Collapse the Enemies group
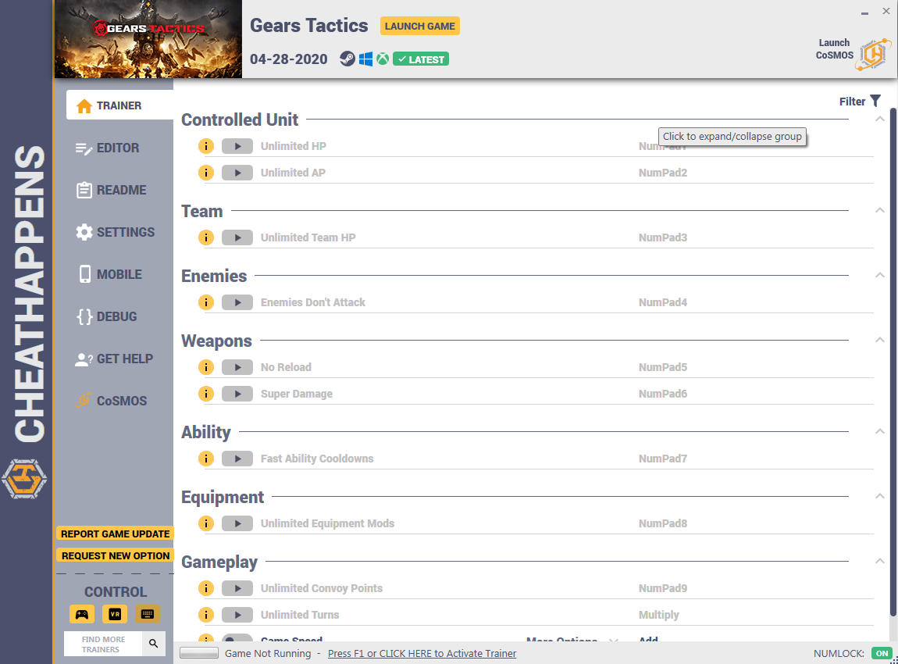This screenshot has height=664, width=898. (880, 275)
